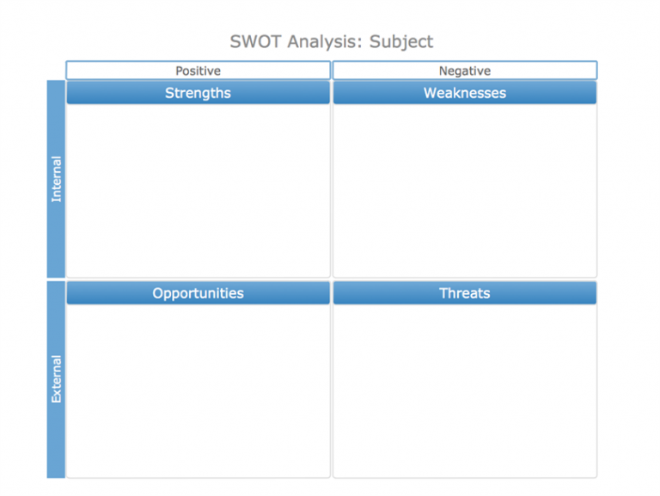Click the word SWOT in title
The width and height of the screenshot is (660, 496).
click(x=255, y=41)
